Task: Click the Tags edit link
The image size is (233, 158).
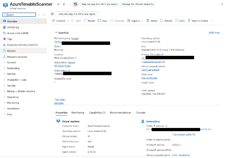Action: pyautogui.click(x=63, y=99)
